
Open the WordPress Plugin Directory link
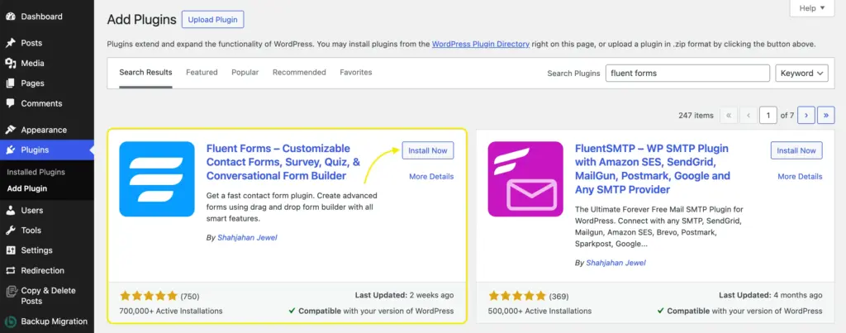coord(481,45)
